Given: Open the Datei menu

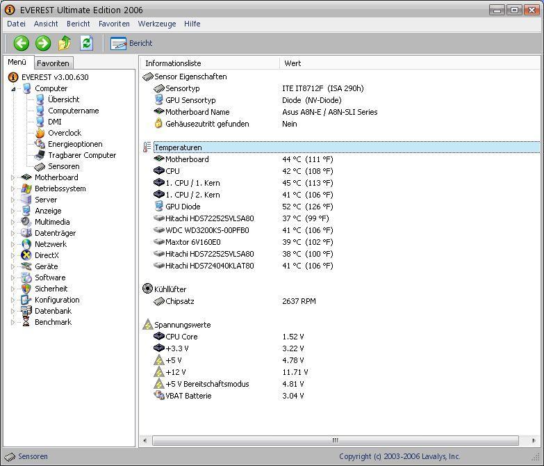Looking at the screenshot, I should click(16, 24).
